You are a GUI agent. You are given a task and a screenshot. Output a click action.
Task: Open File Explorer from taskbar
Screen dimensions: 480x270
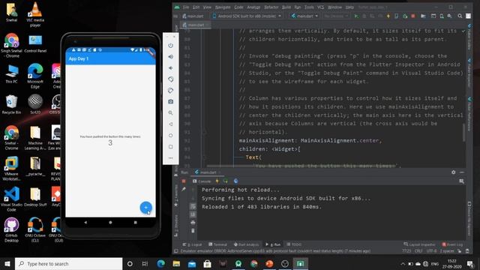pos(176,263)
